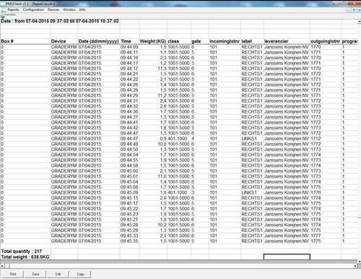Select the leverancier column header
361x279 pixels.
(277, 41)
